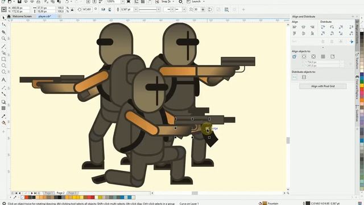Select the Crop tool in toolbox
Viewport: 364px width, 205px height.
[3, 32]
